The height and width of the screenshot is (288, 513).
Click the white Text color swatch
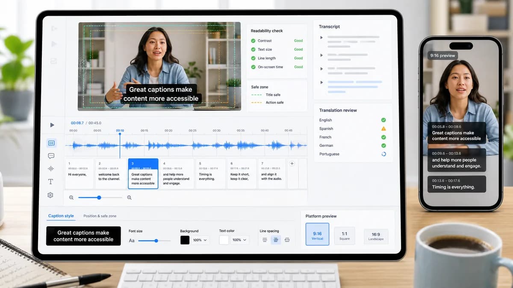(224, 240)
